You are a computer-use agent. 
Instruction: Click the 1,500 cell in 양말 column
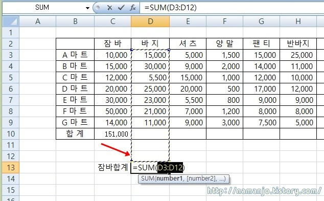(x=225, y=55)
